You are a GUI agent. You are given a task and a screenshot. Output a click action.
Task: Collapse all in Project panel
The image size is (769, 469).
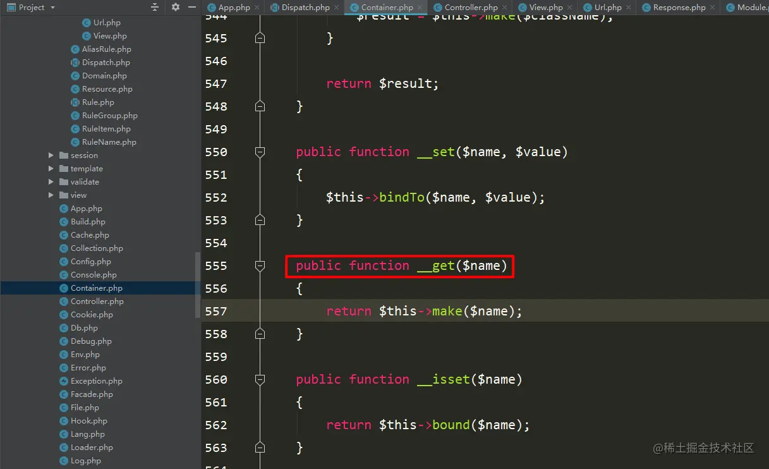155,7
